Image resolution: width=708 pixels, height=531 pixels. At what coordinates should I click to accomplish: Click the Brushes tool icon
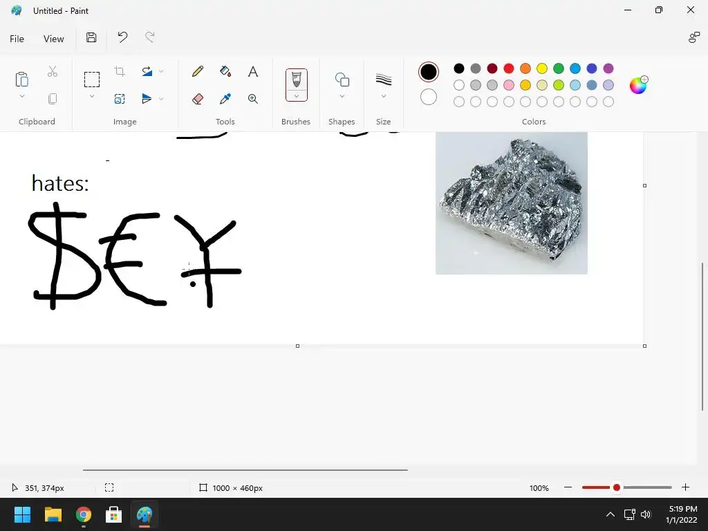point(296,80)
